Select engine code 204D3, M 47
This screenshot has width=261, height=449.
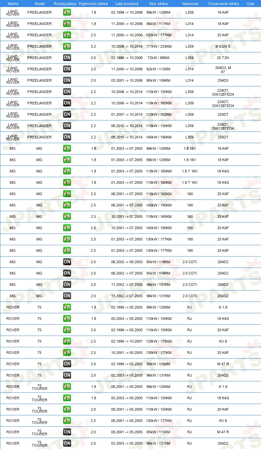pos(223,69)
